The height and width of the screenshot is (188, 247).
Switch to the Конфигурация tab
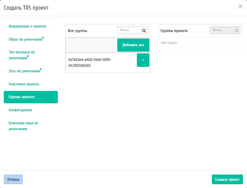[20, 110]
